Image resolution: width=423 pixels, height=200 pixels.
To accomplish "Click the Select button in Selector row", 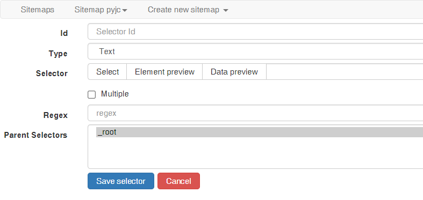I will coord(107,72).
